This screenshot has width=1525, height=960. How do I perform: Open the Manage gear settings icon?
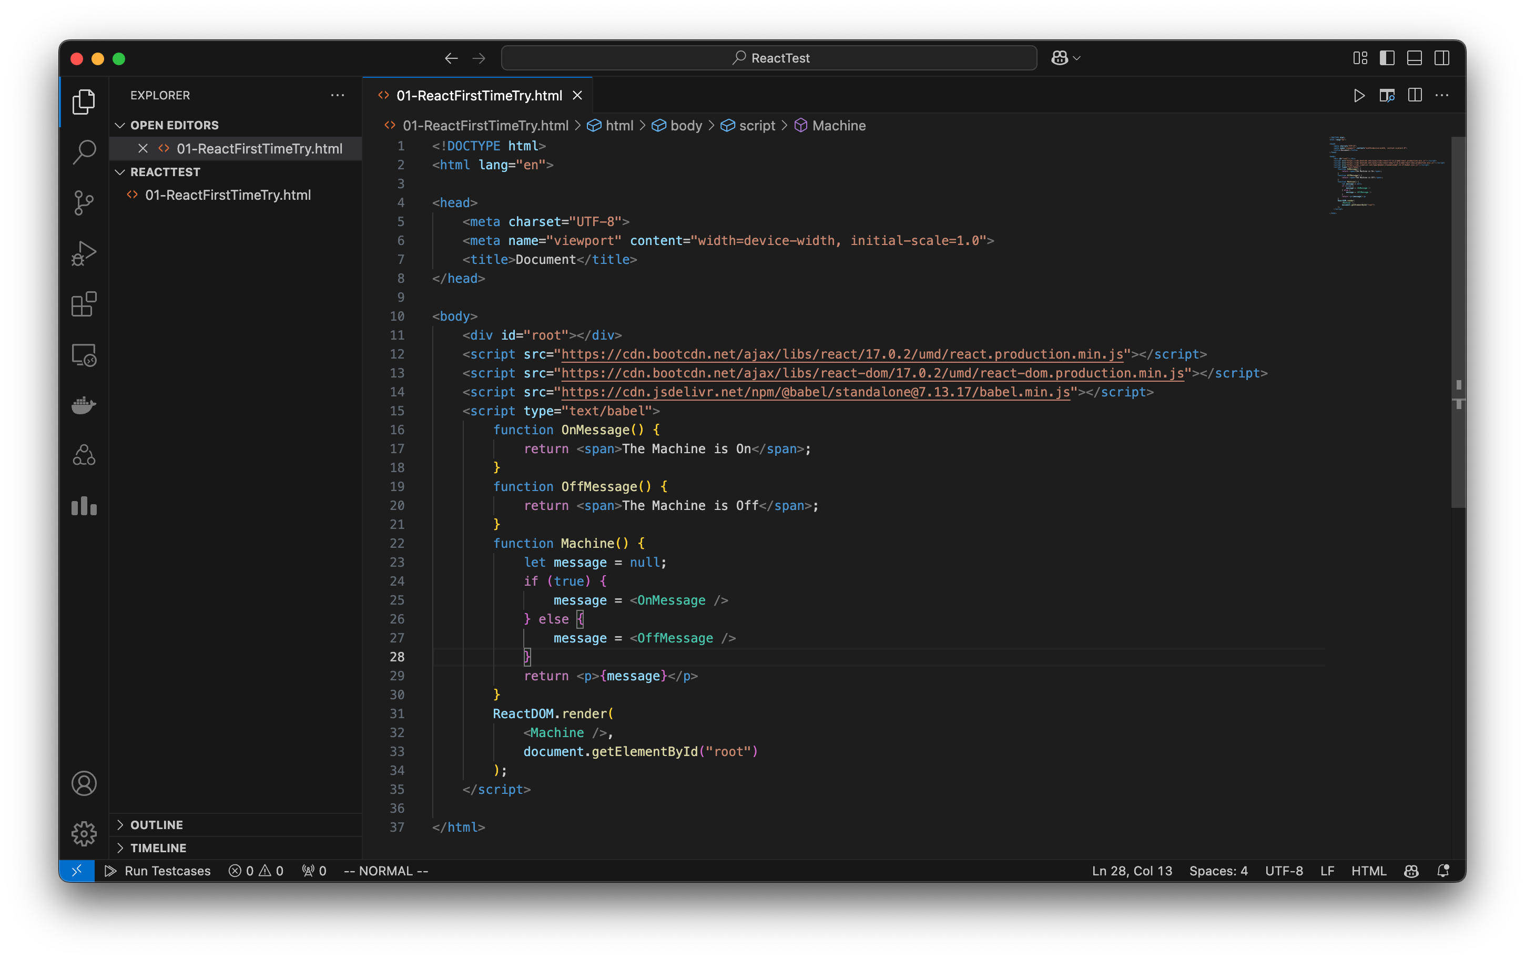pyautogui.click(x=84, y=834)
